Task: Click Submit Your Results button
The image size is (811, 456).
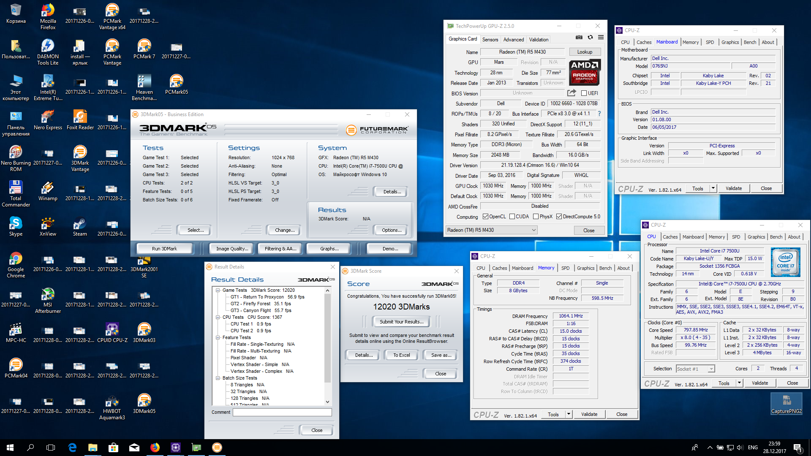Action: (x=401, y=322)
